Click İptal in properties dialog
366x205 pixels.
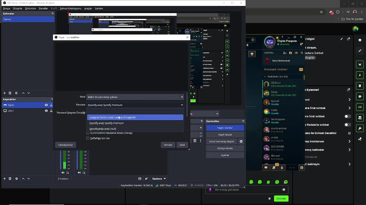tap(182, 145)
